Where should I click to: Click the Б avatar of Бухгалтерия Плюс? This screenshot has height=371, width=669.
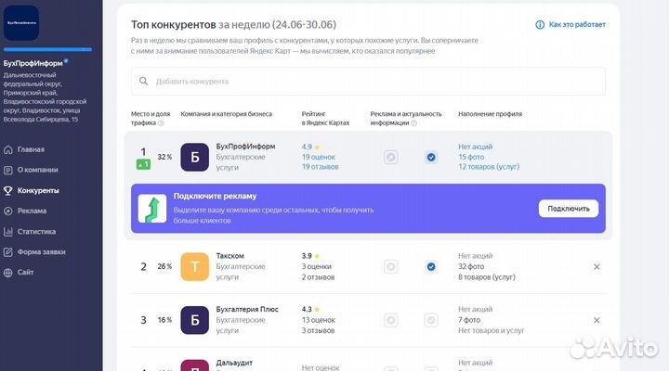pyautogui.click(x=194, y=320)
